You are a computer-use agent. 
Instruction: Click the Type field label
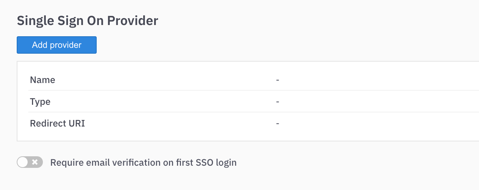pyautogui.click(x=40, y=102)
